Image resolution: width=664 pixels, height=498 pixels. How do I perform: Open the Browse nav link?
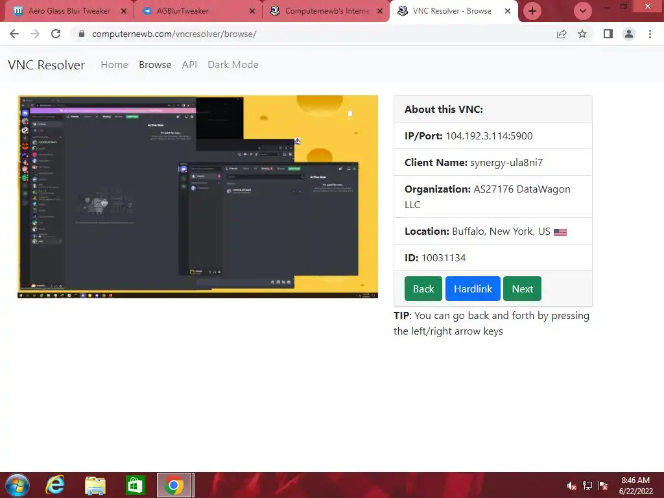click(x=155, y=65)
